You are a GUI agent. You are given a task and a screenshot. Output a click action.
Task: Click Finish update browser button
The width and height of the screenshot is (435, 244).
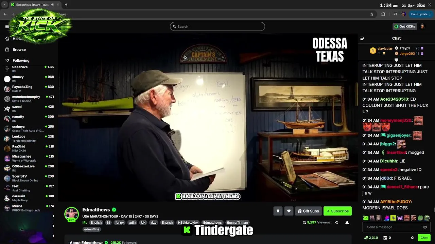point(421,14)
